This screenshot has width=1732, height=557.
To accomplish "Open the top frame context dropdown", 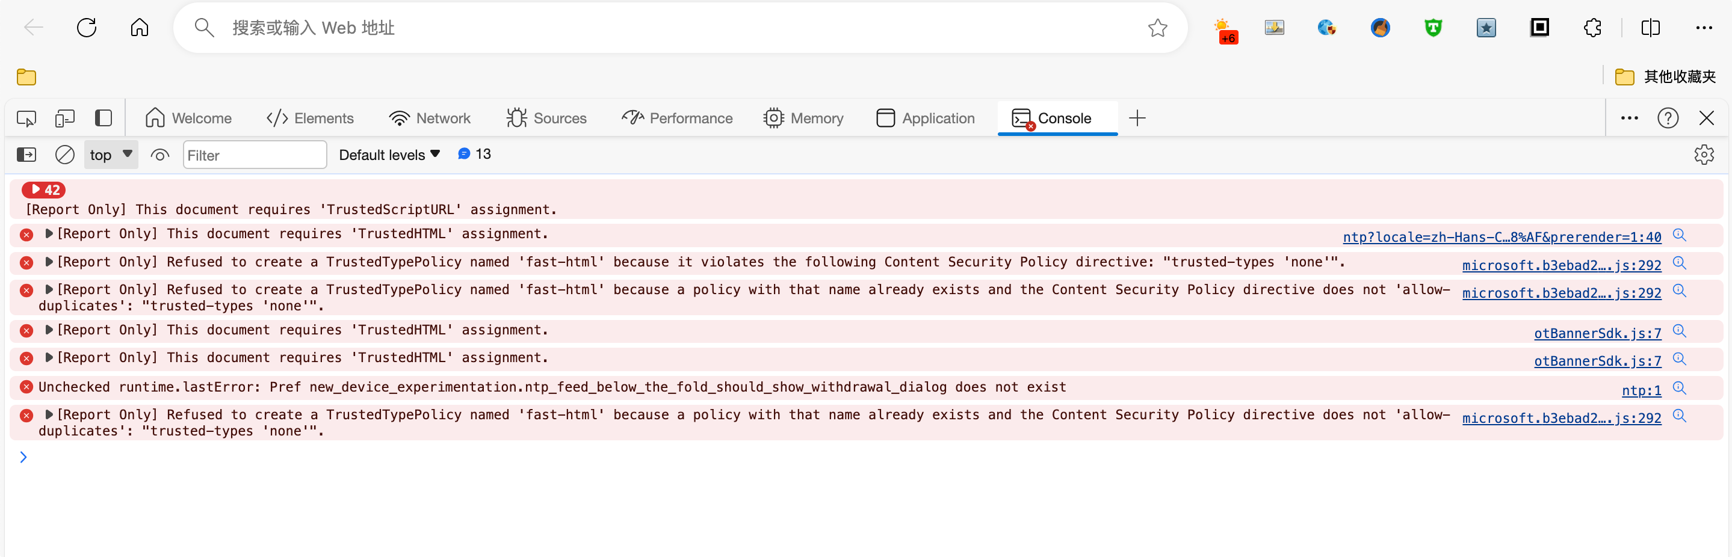I will pos(110,154).
